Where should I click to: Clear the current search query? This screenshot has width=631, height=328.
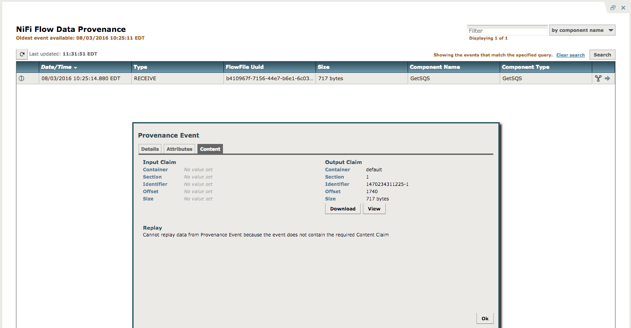(x=570, y=55)
